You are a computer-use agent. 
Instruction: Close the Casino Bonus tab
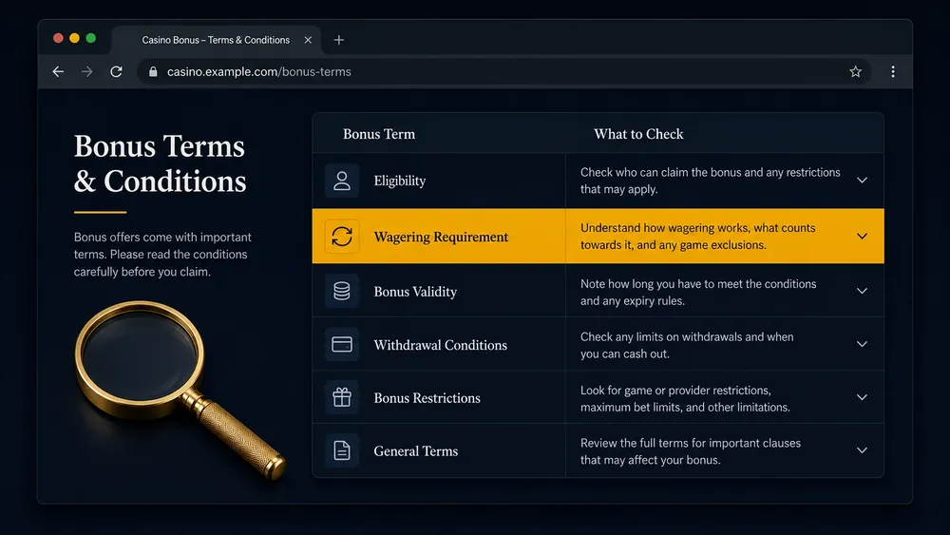click(x=308, y=40)
